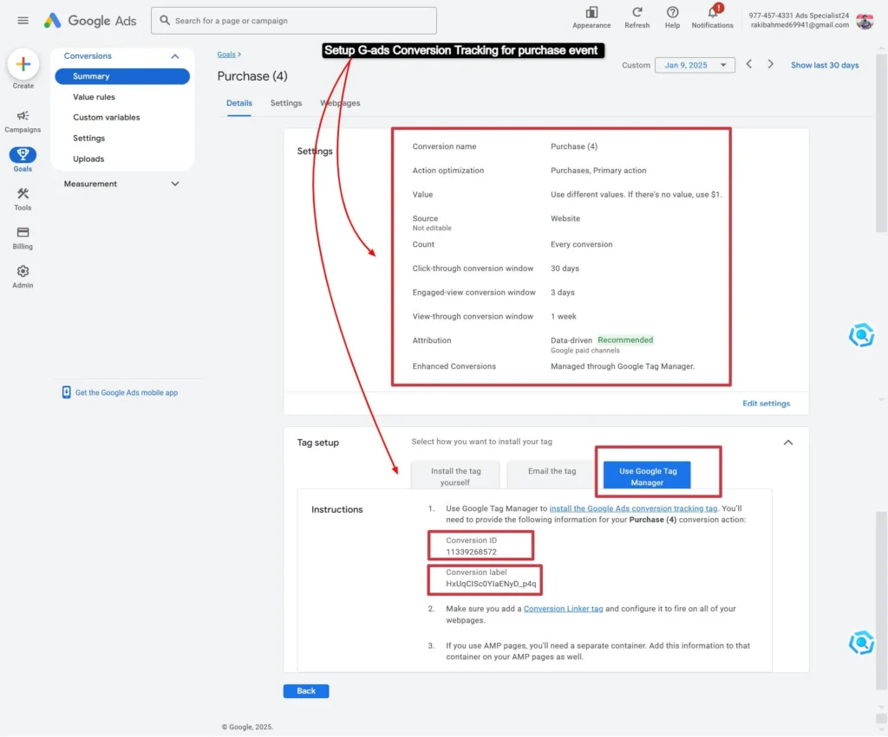This screenshot has height=737, width=888.
Task: Click the account profile avatar
Action: click(865, 21)
